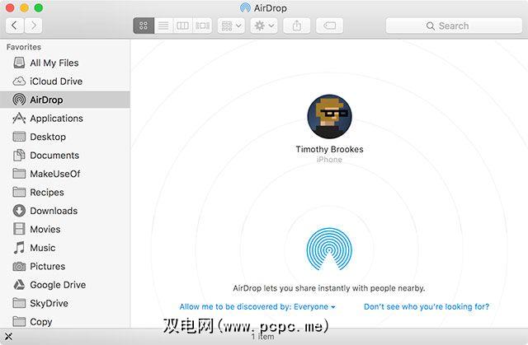The height and width of the screenshot is (345, 528).
Task: Click the SkyDrive folder icon
Action: coord(19,303)
